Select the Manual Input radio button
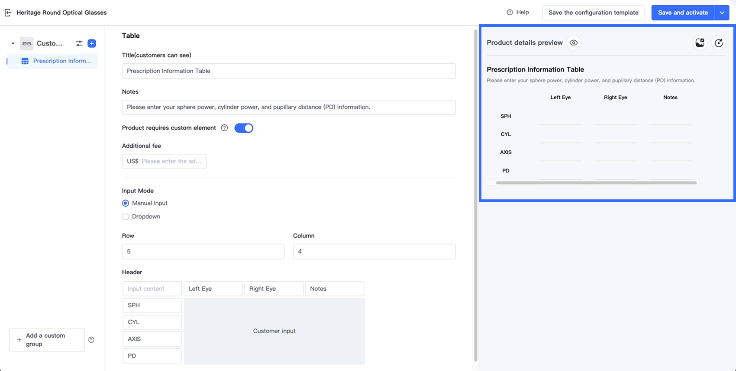The height and width of the screenshot is (371, 736). (x=126, y=203)
